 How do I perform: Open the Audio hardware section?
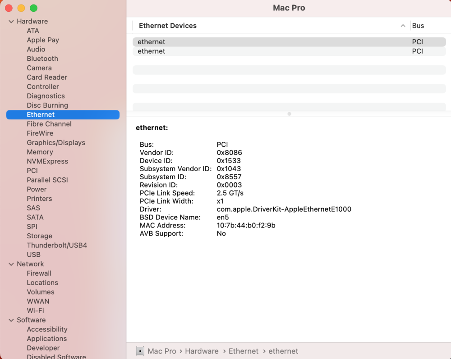[36, 50]
